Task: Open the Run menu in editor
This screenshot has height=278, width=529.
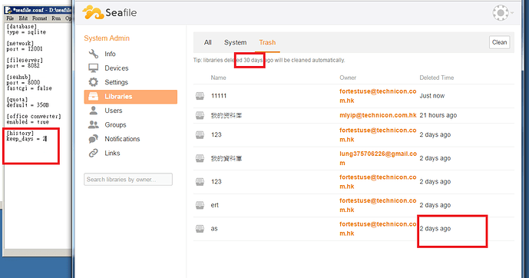Action: (x=56, y=18)
